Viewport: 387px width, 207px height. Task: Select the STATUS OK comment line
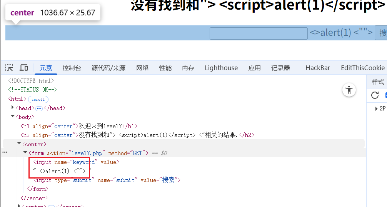[x=33, y=90]
